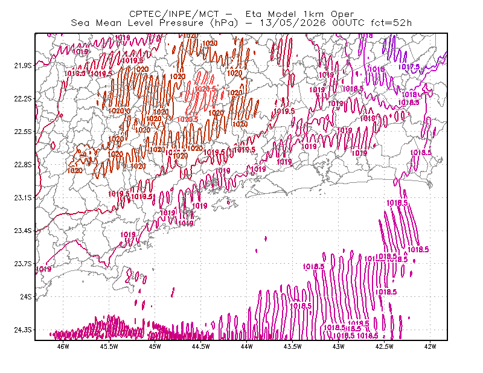The width and height of the screenshot is (483, 373).
Task: Click latitude label '24.3S'
Action: (x=23, y=330)
